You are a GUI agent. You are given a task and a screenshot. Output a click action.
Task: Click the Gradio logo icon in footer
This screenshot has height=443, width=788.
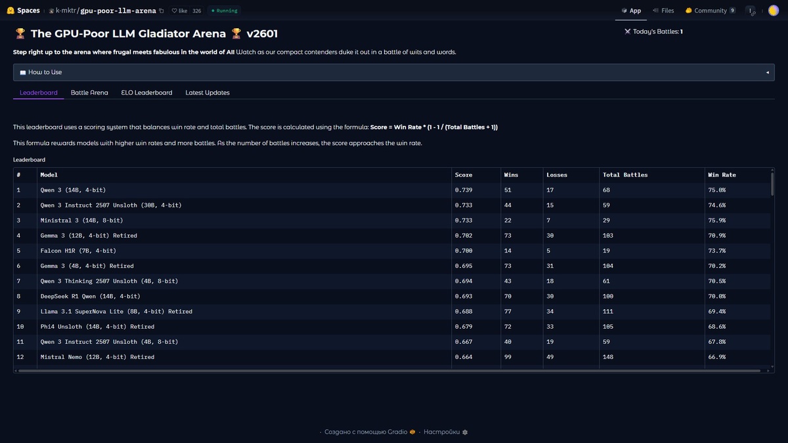click(x=412, y=432)
